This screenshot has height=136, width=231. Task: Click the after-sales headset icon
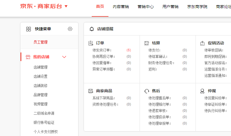pos(147,91)
